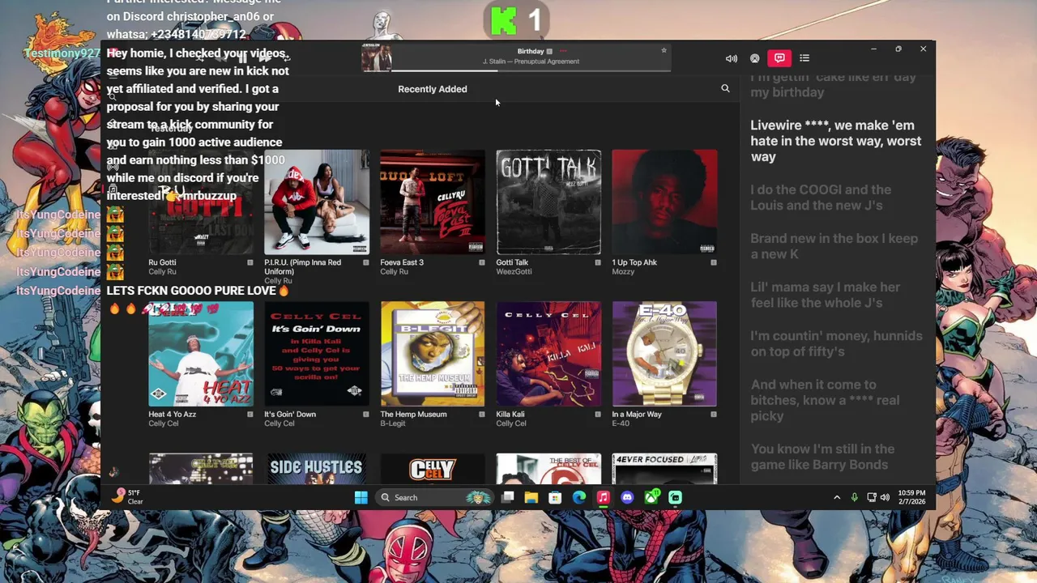This screenshot has height=583, width=1037.
Task: Click the Foeva East 3 album title
Action: (x=402, y=262)
